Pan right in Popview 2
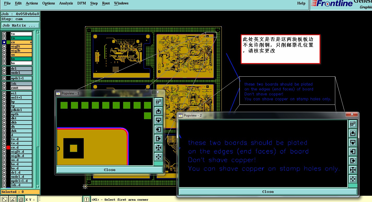This screenshot has width=372, height=202. (x=353, y=161)
